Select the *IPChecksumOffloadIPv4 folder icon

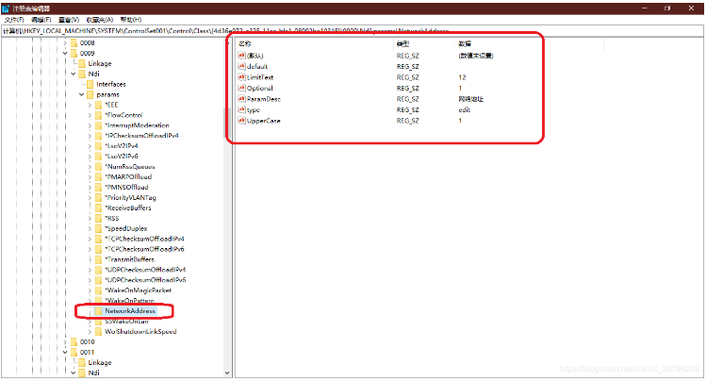[98, 136]
